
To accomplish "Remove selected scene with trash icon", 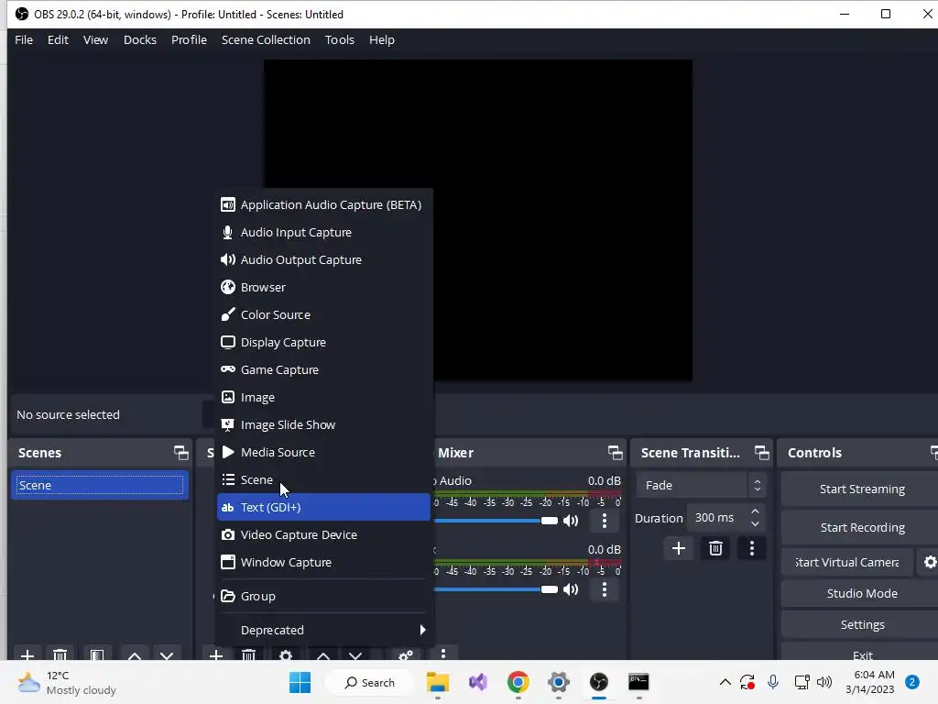I will pyautogui.click(x=60, y=654).
